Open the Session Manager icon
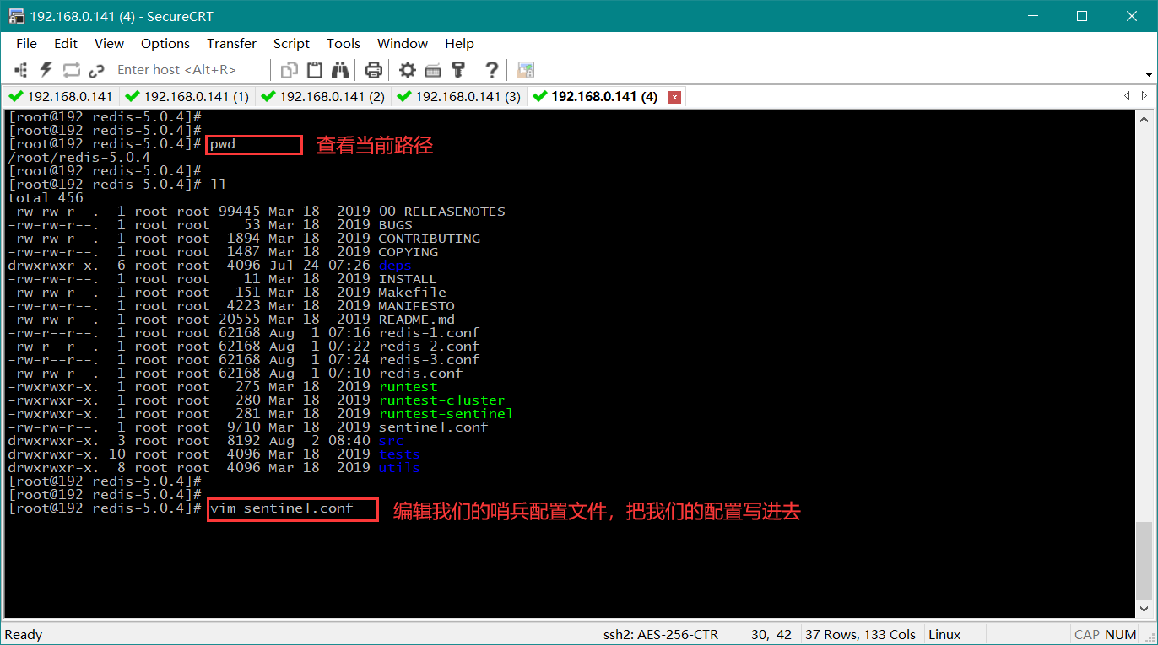Image resolution: width=1158 pixels, height=645 pixels. click(21, 70)
